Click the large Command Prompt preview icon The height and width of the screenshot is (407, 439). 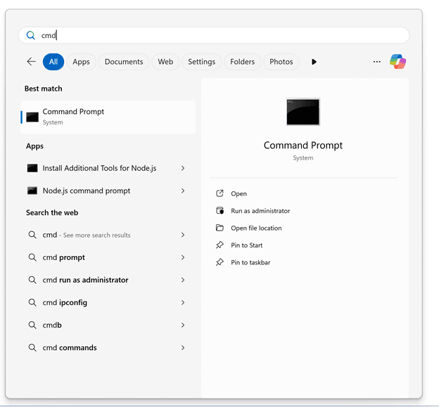click(x=303, y=112)
